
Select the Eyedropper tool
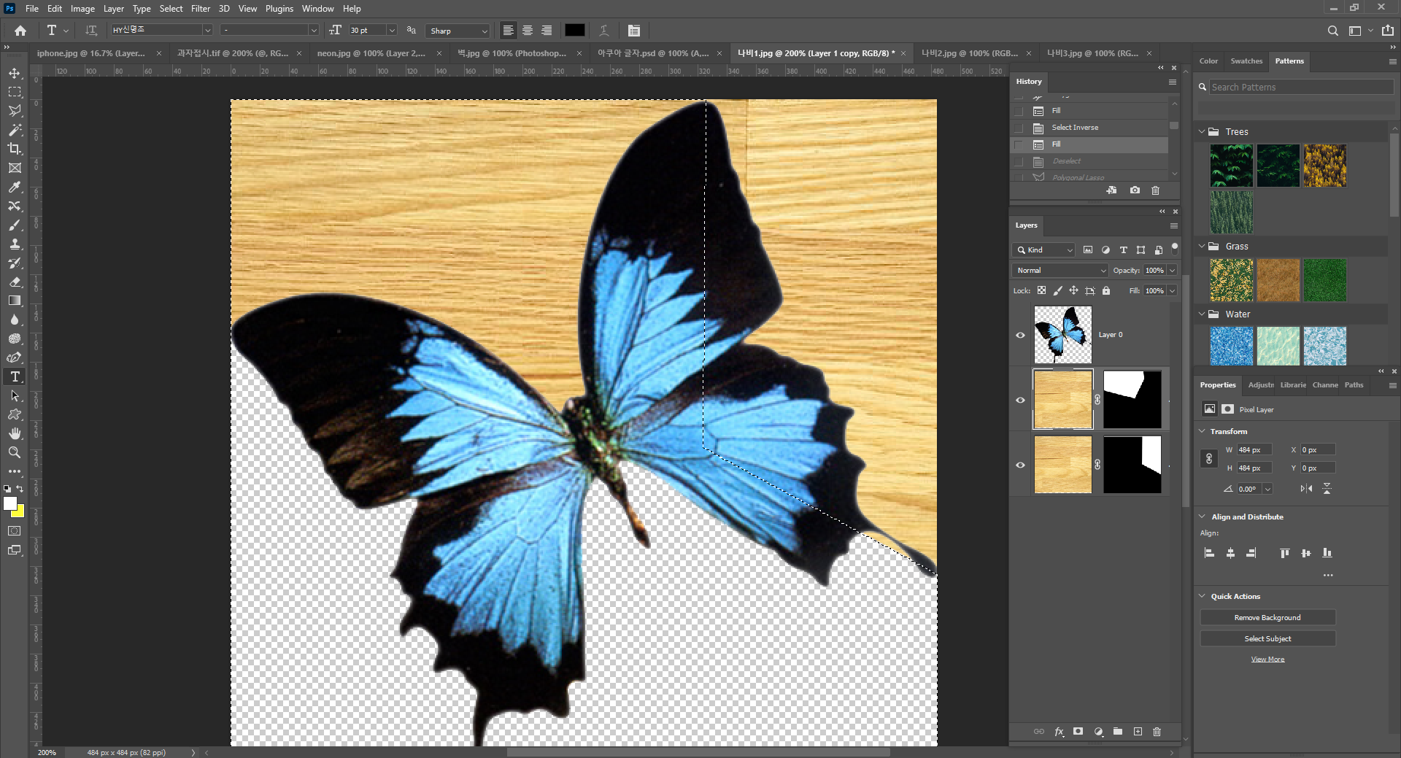pos(15,187)
